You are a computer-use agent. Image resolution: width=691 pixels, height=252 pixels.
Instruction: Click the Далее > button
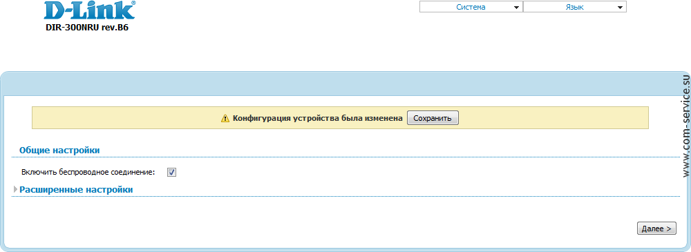656,229
